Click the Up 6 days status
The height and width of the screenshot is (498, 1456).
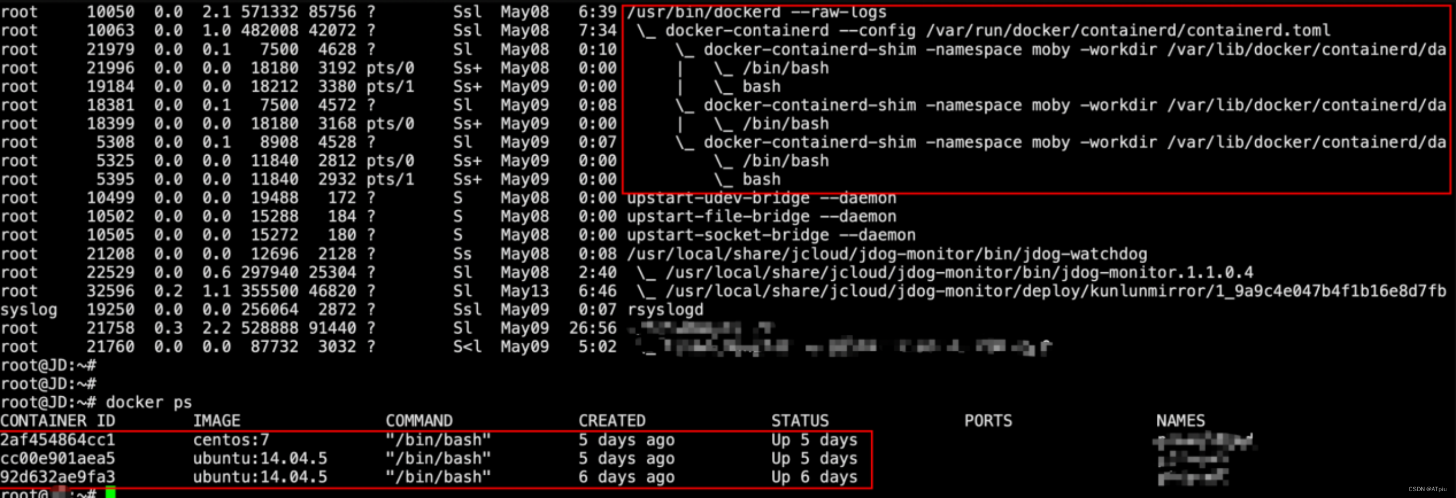(814, 477)
